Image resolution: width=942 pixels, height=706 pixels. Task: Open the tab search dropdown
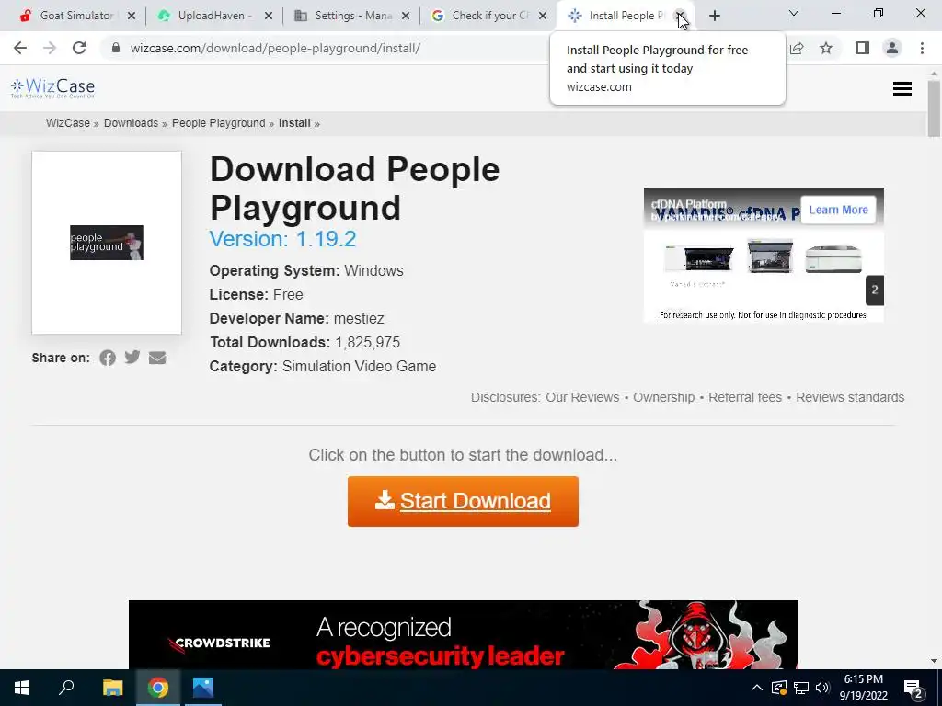[794, 13]
